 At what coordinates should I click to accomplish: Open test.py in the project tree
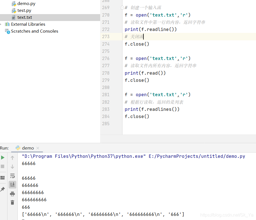(24, 11)
